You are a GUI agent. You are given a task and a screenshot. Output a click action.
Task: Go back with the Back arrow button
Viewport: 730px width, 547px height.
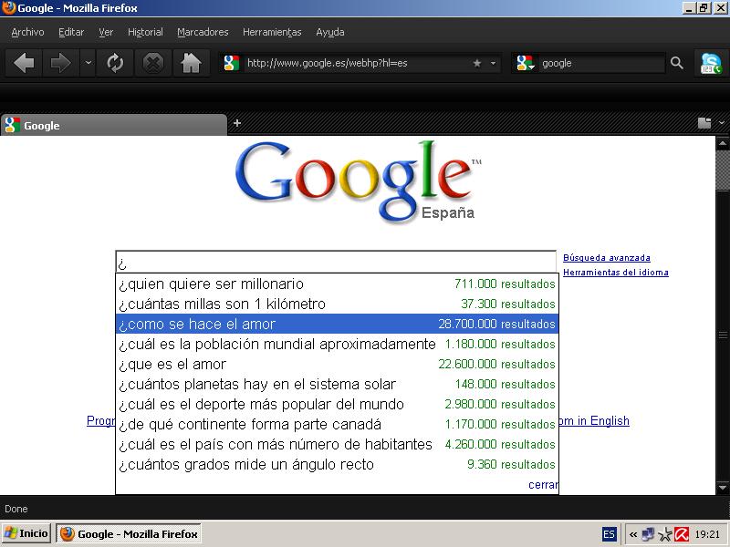pos(24,63)
